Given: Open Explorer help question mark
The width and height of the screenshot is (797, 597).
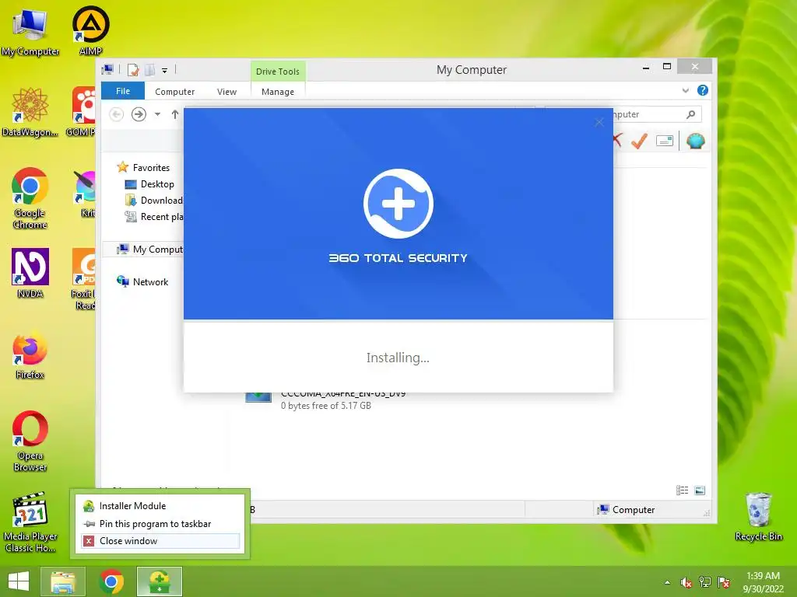Looking at the screenshot, I should (x=703, y=90).
